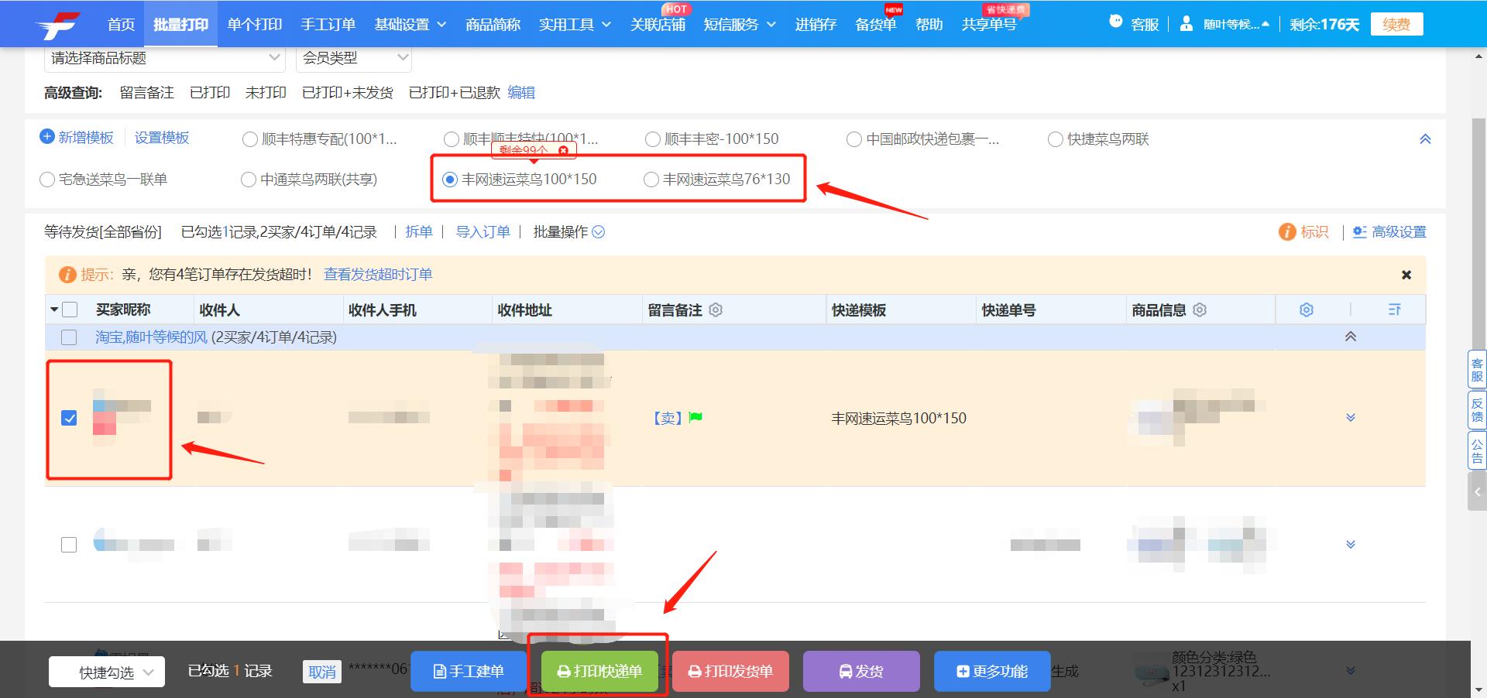Click the user account avatar icon

(1186, 24)
